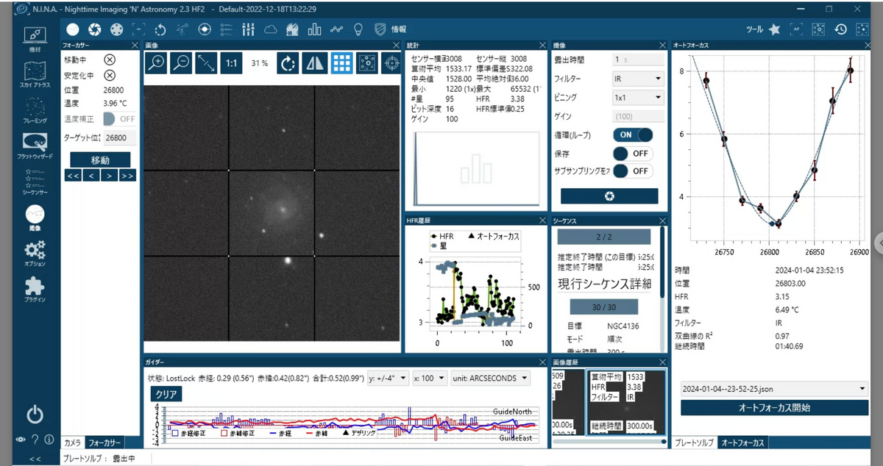
Task: Click the 移動 button in focuser panel
Action: tap(100, 159)
